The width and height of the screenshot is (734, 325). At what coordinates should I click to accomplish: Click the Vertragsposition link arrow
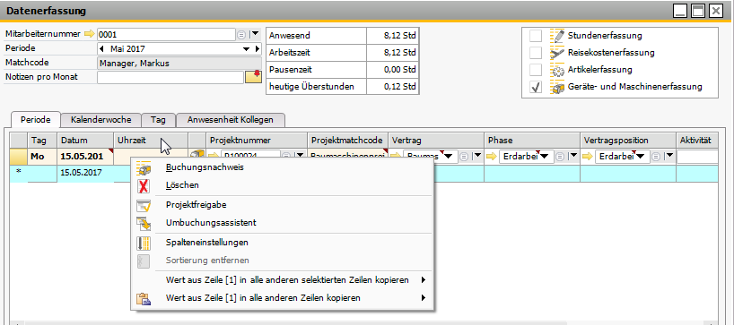click(x=588, y=157)
